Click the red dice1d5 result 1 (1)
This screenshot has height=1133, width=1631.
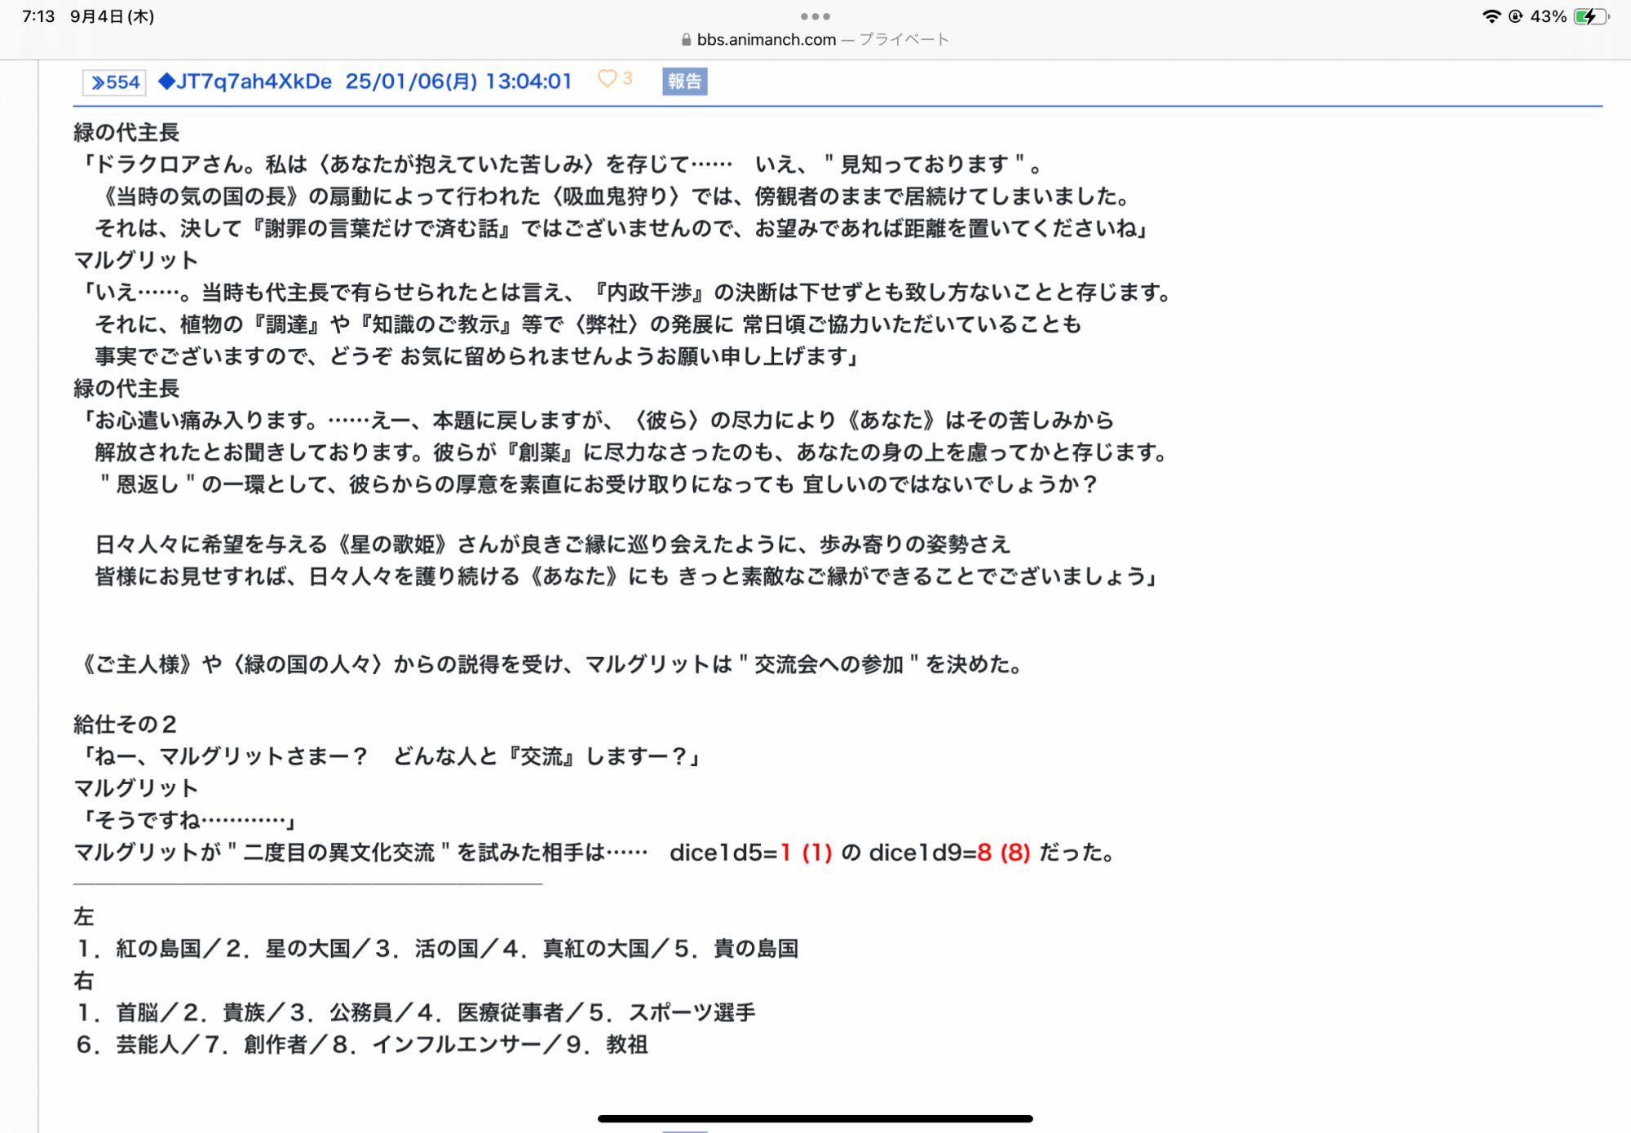tap(806, 853)
